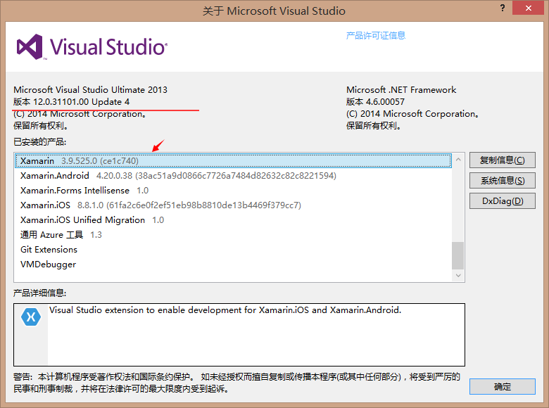Click the product details description text
This screenshot has height=408, width=549.
point(225,310)
